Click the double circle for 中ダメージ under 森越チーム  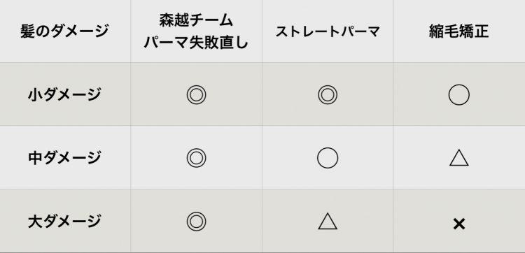196,158
